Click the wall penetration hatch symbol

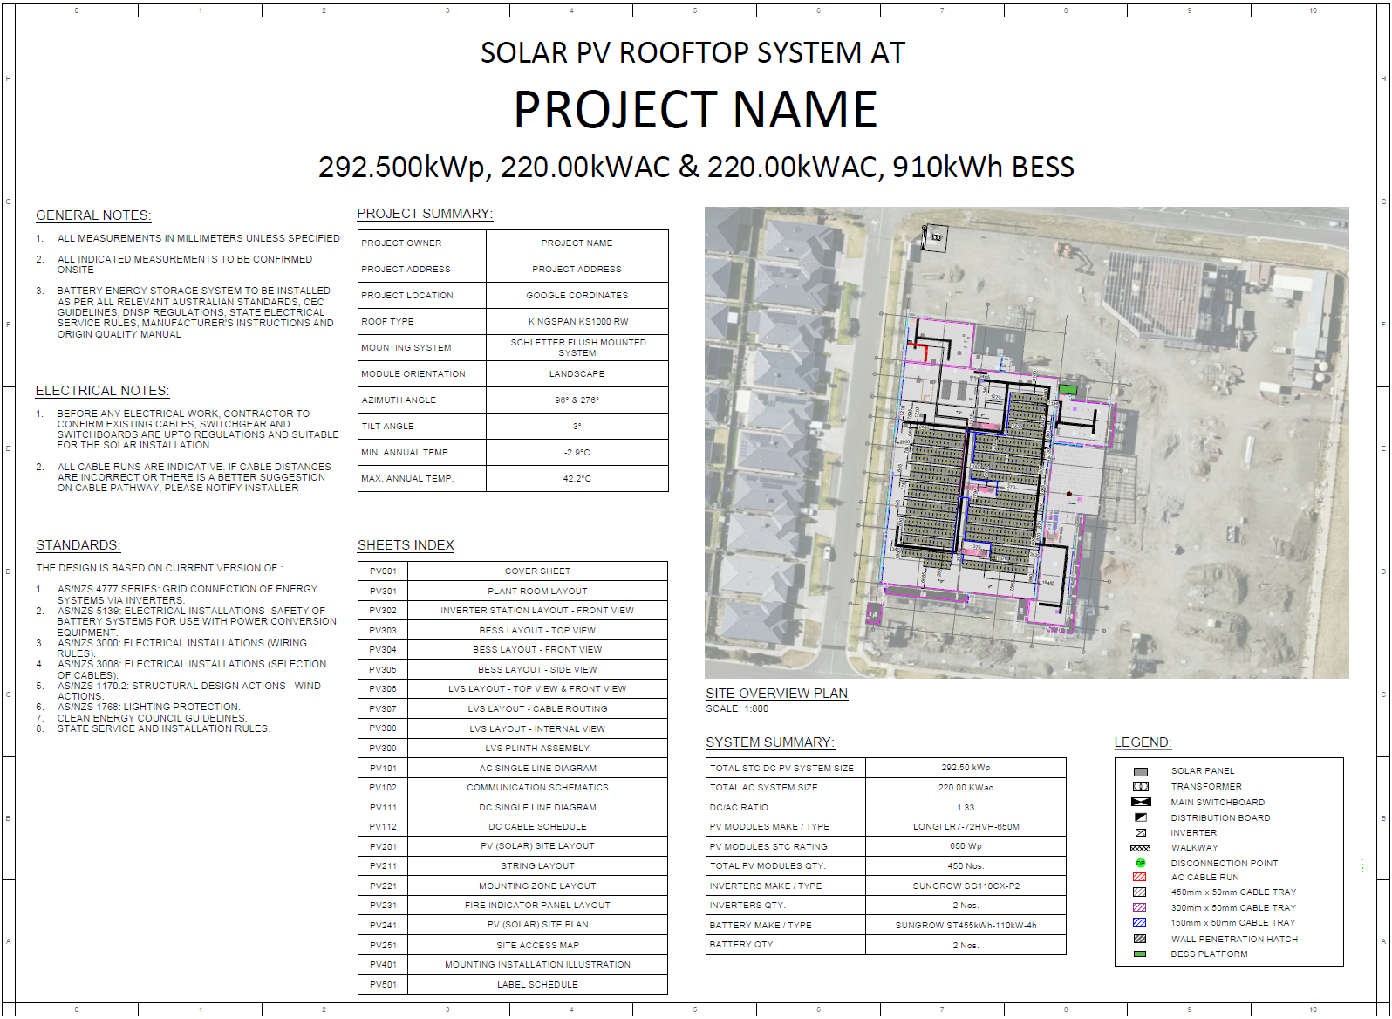point(1140,939)
